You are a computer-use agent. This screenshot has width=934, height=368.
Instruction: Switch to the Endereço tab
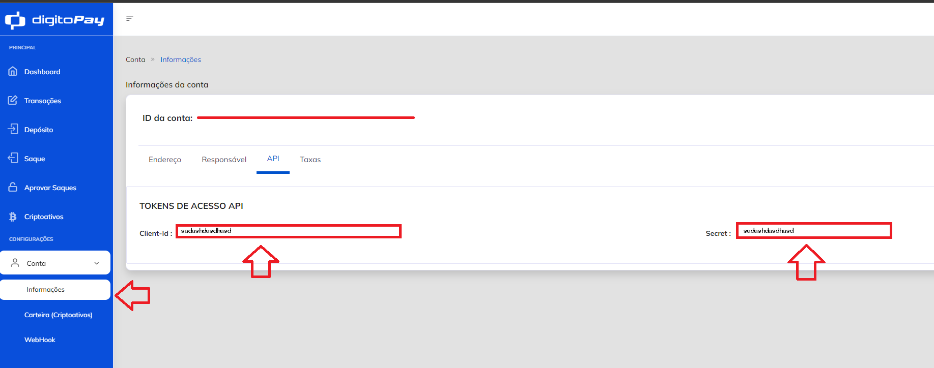pos(165,160)
